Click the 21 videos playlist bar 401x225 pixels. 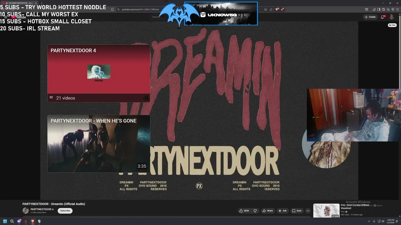(x=98, y=98)
